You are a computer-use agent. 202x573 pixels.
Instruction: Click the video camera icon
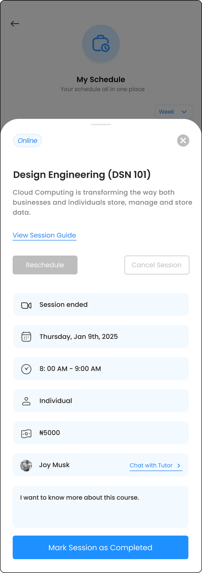point(26,305)
